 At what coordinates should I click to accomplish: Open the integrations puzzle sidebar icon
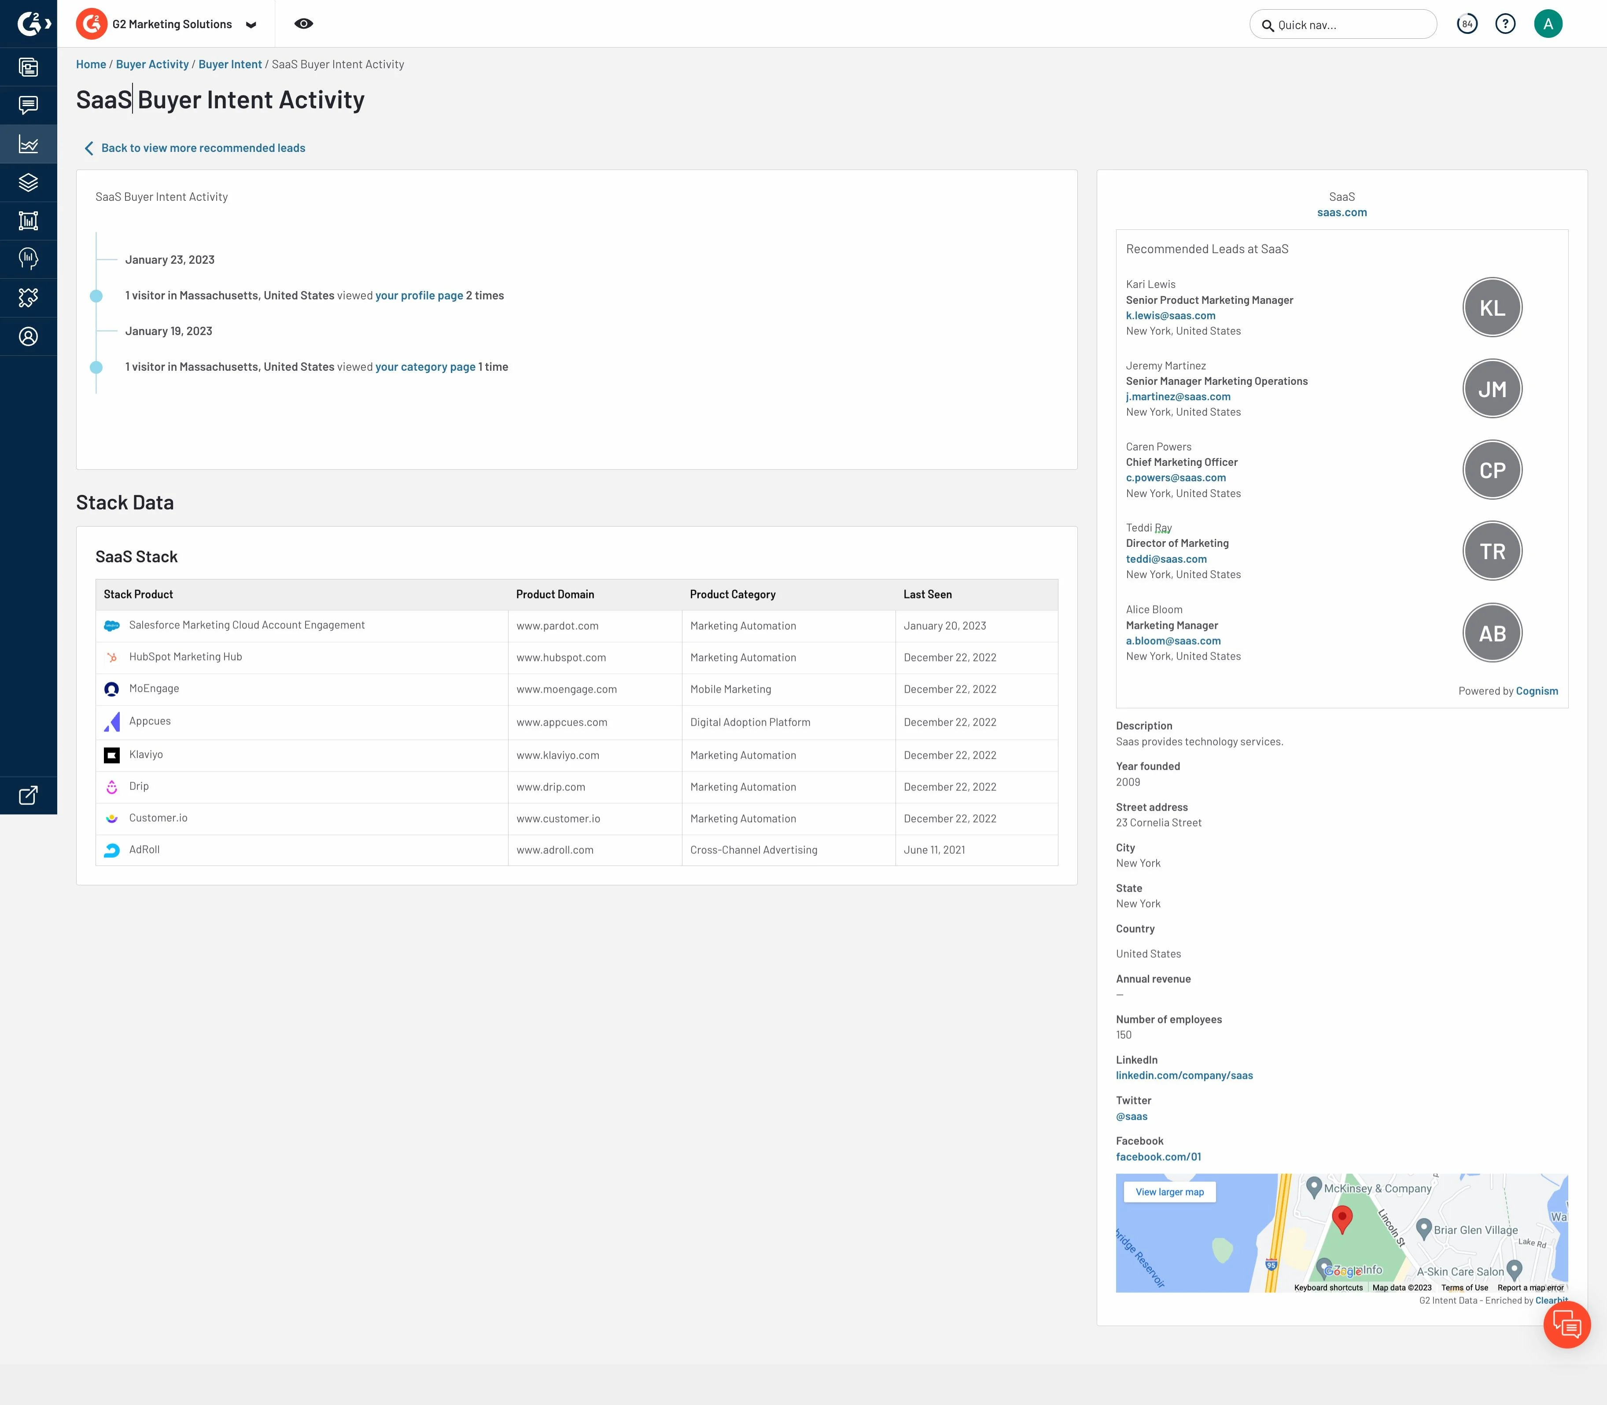[x=28, y=298]
